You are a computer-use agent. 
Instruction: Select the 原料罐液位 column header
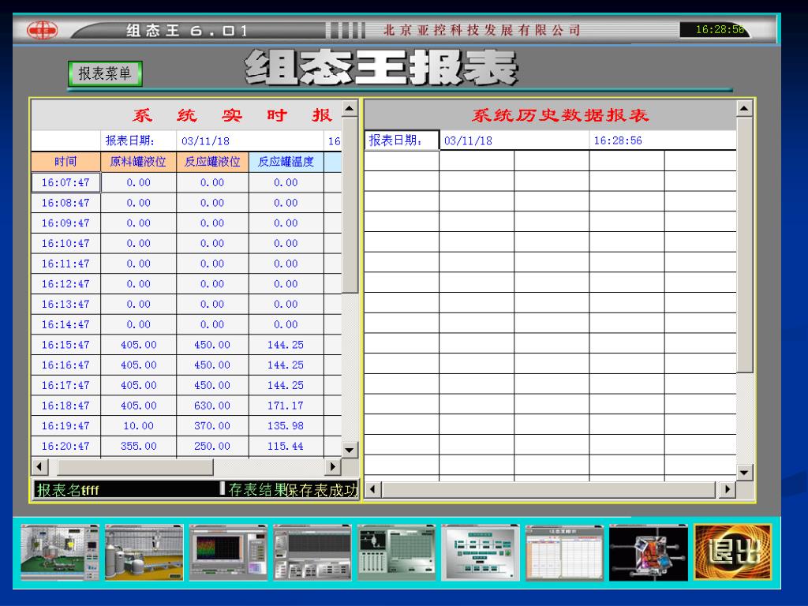click(138, 162)
